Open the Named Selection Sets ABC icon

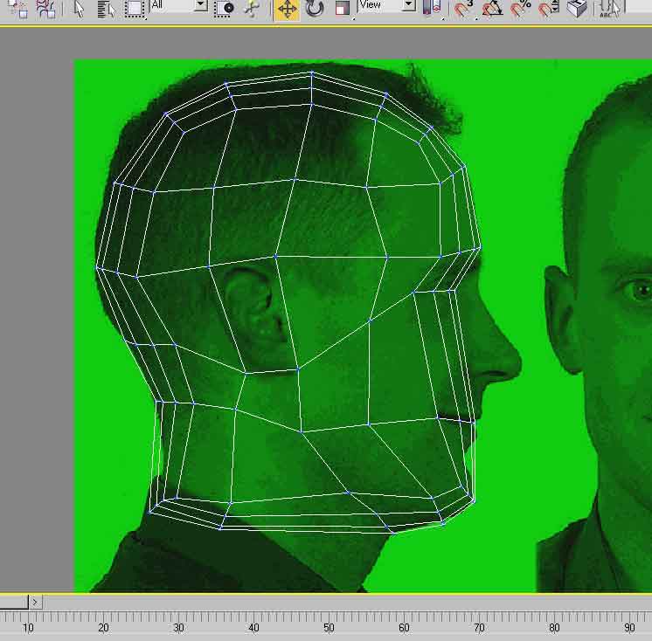[x=609, y=9]
